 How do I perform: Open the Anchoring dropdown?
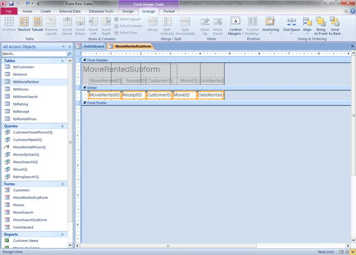(x=270, y=26)
